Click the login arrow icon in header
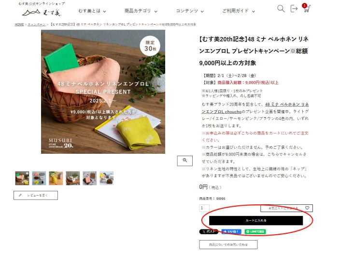Viewport: 338px width, 254px height. coord(294,9)
